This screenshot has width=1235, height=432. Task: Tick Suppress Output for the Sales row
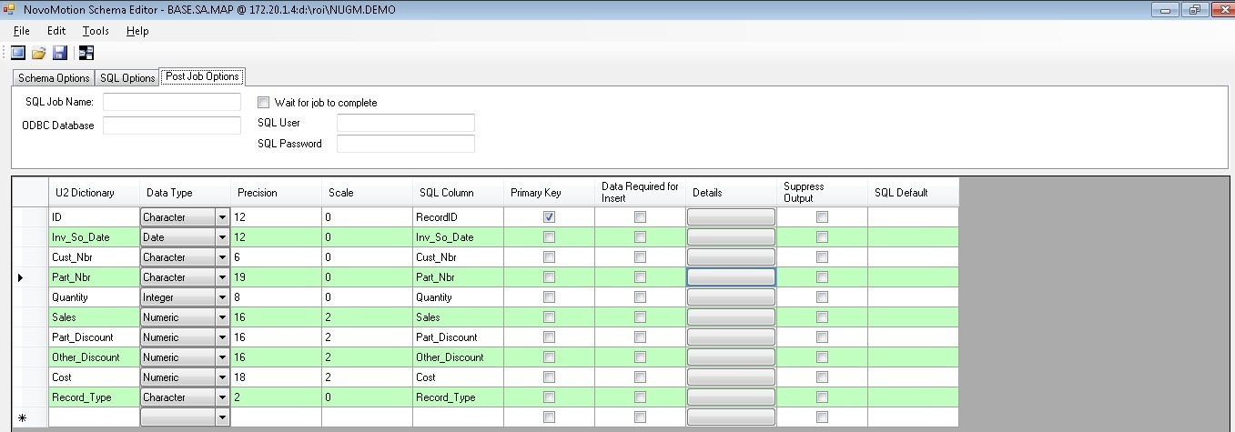tap(822, 317)
